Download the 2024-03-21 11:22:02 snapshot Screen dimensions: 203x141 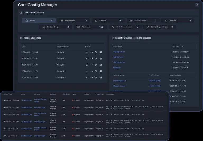point(87,71)
